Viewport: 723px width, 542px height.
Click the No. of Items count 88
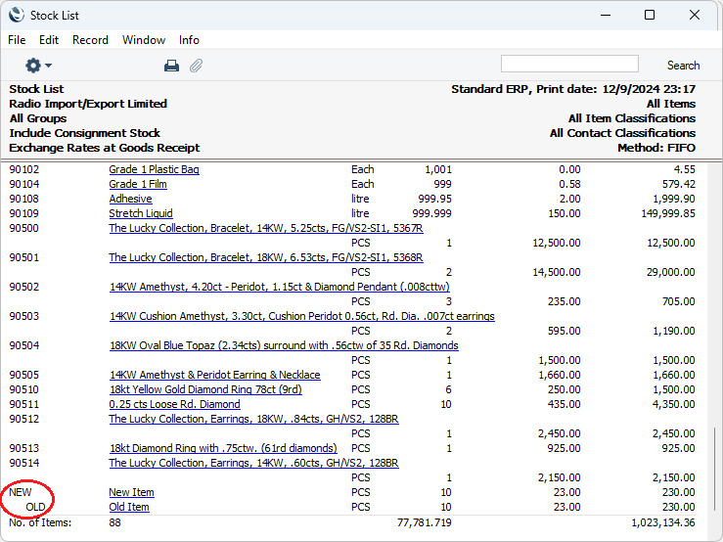(x=114, y=523)
